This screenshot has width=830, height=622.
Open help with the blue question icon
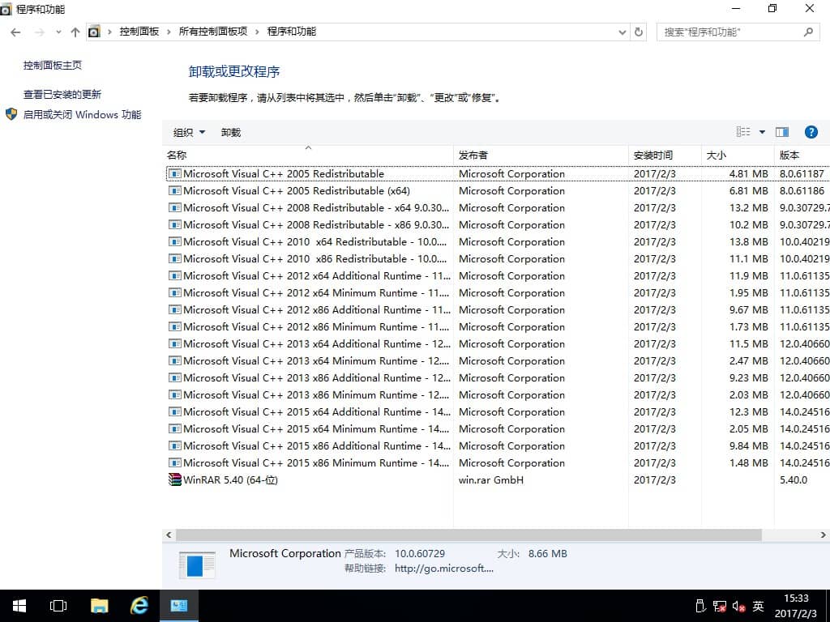(x=811, y=132)
